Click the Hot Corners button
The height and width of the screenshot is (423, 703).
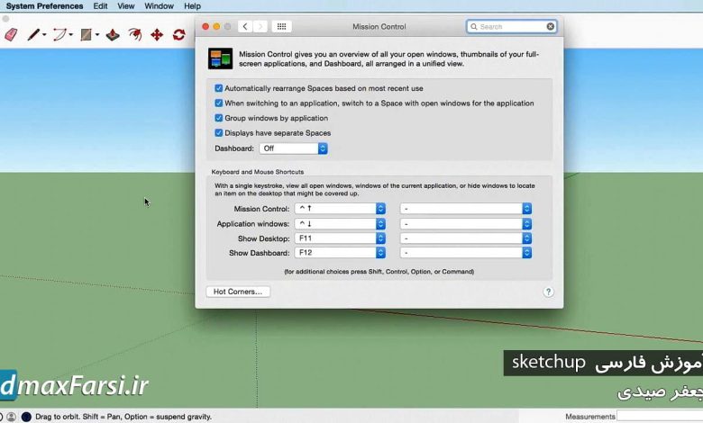[x=238, y=292]
